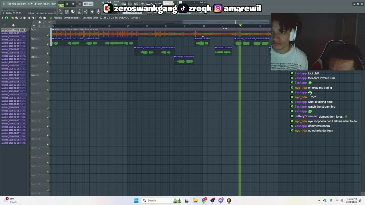Select the Zoom magnifier tool

click(x=40, y=18)
